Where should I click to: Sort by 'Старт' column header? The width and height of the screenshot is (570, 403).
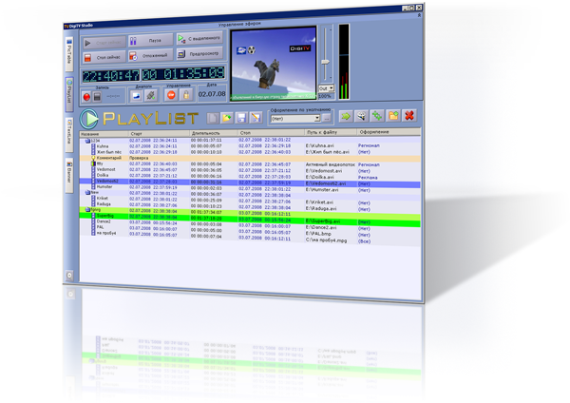point(159,133)
